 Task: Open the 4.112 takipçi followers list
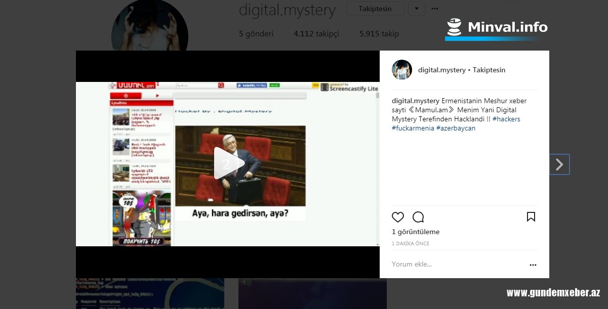(316, 34)
